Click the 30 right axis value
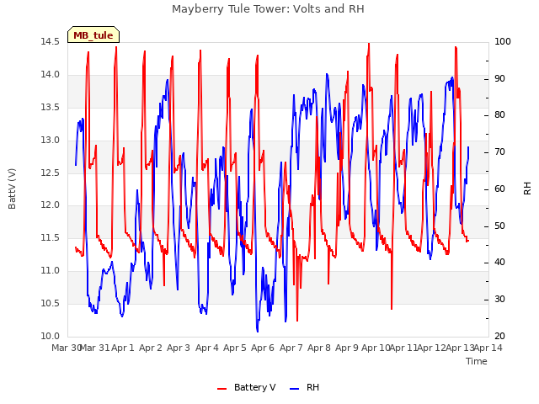539x404 pixels. 499,300
